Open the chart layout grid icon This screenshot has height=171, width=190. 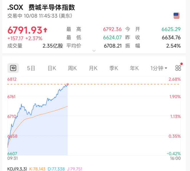178,68
